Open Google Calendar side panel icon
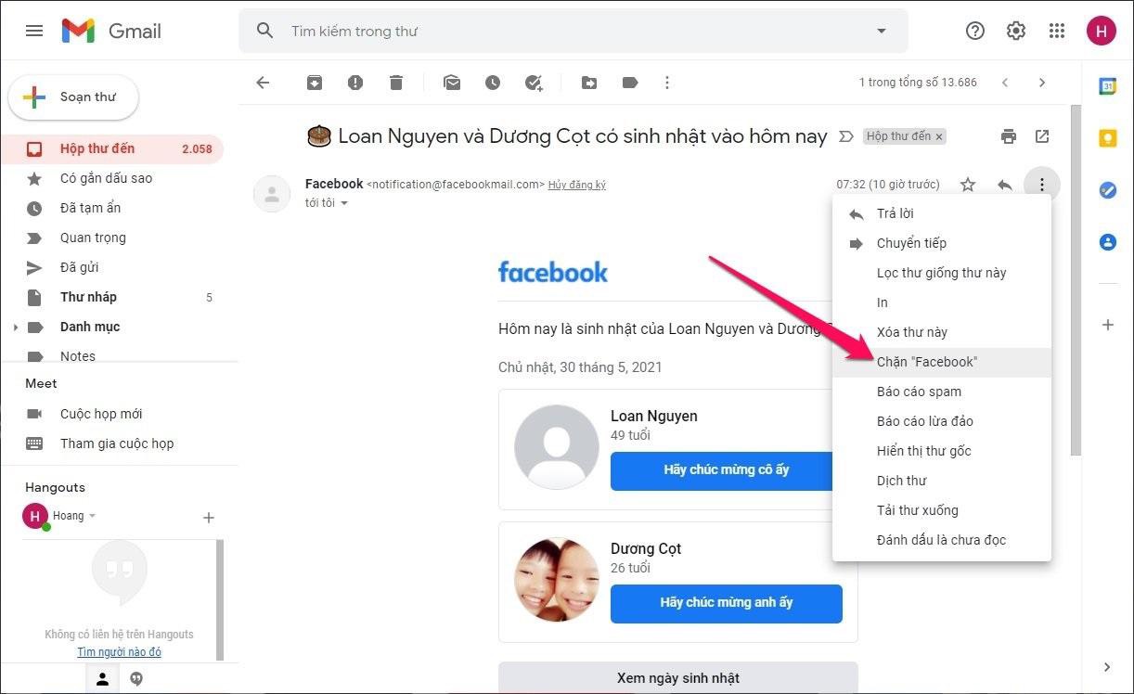 click(x=1107, y=86)
